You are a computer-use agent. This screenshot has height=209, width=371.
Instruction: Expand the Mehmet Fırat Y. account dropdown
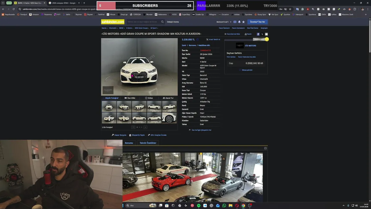tap(224, 22)
